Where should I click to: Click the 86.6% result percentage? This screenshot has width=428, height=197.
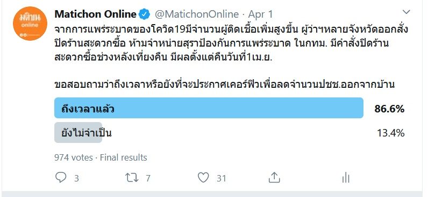point(389,109)
